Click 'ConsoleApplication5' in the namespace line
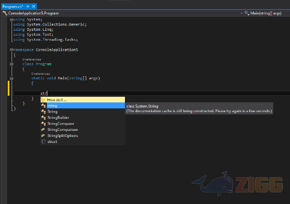 pos(57,49)
